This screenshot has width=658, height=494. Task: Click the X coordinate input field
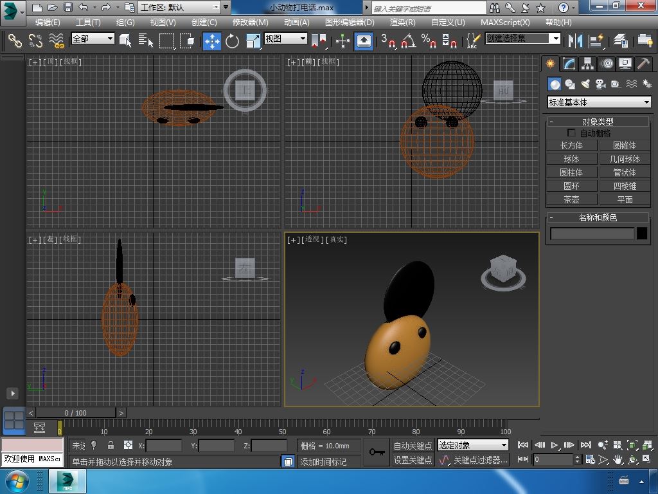[163, 446]
